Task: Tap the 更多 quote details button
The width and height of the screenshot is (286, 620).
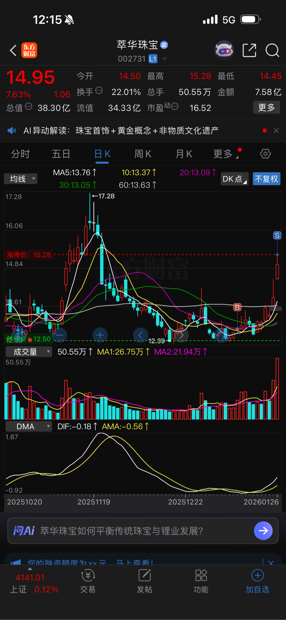Action: [x=267, y=108]
